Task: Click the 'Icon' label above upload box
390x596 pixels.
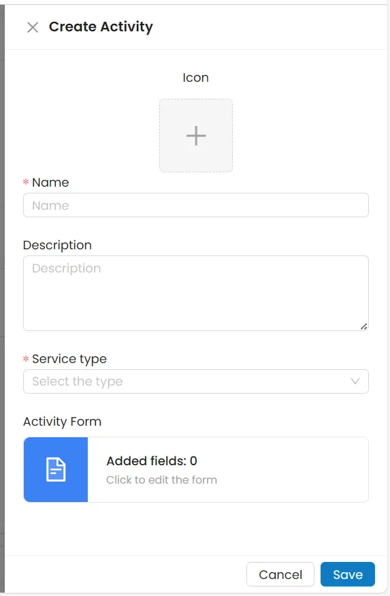Action: pos(195,78)
